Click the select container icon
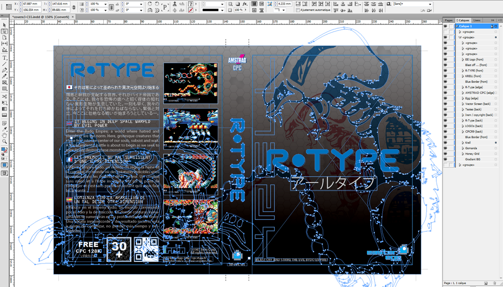Image resolution: width=503 pixels, height=287 pixels. 175,4
